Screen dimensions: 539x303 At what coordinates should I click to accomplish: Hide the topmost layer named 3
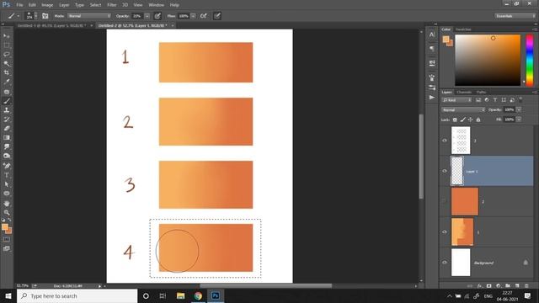[445, 141]
